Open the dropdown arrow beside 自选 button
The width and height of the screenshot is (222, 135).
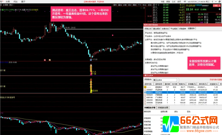[x=219, y=5]
